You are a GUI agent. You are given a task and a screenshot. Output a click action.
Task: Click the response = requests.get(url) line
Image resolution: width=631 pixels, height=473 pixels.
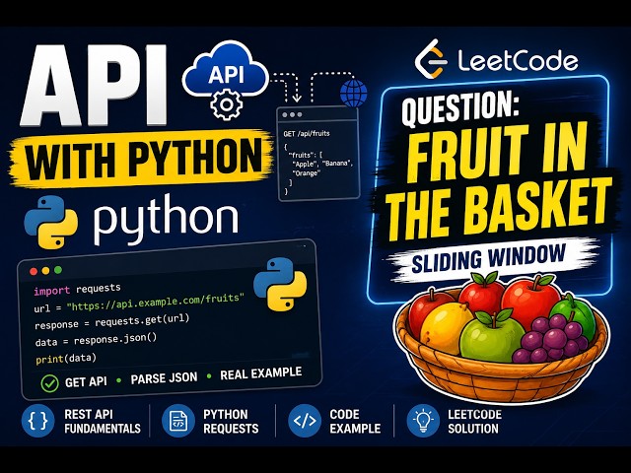(111, 322)
